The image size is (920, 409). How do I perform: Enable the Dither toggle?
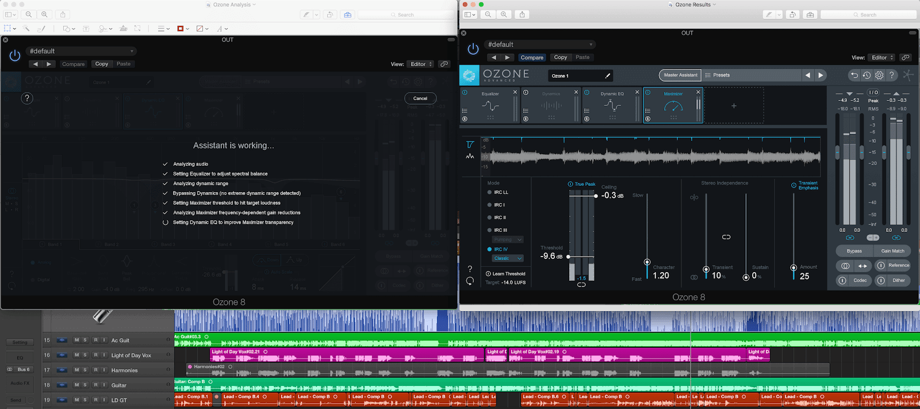(x=881, y=280)
